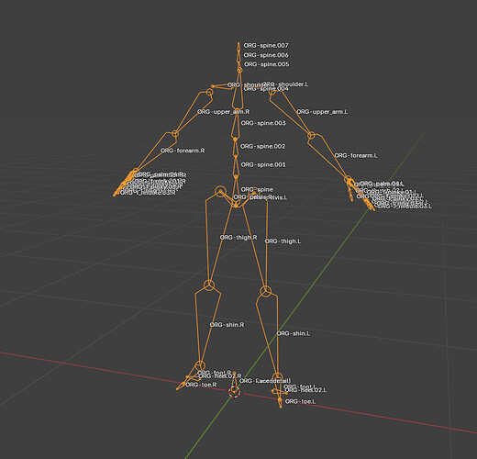This screenshot has height=459, width=477.
Task: Click the ORG-spine.006 bone label
Action: coord(266,55)
